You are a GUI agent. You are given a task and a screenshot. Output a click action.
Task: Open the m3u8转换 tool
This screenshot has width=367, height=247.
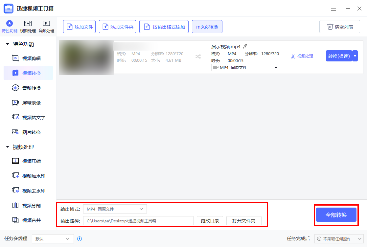coord(207,27)
